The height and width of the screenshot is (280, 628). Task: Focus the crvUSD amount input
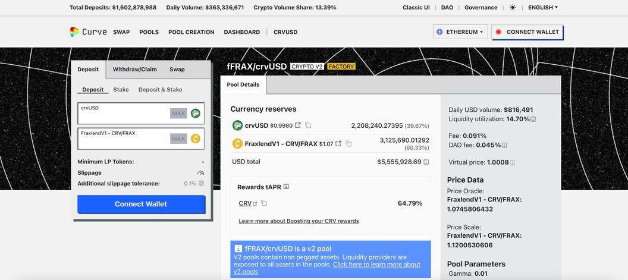141,114
